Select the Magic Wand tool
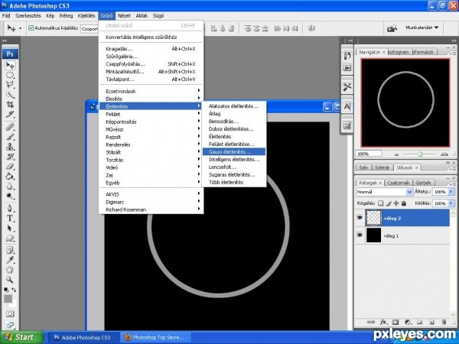Screen dimensions: 459x344 10,95
